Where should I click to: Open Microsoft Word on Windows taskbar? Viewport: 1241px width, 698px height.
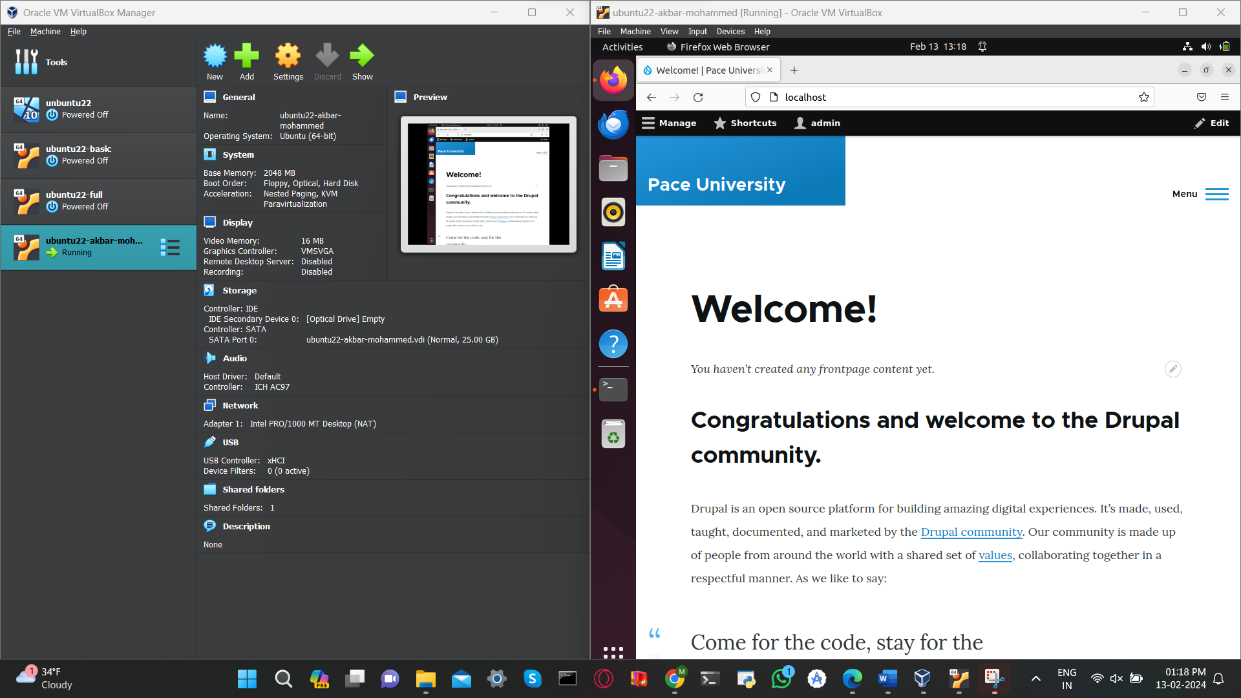click(x=887, y=679)
